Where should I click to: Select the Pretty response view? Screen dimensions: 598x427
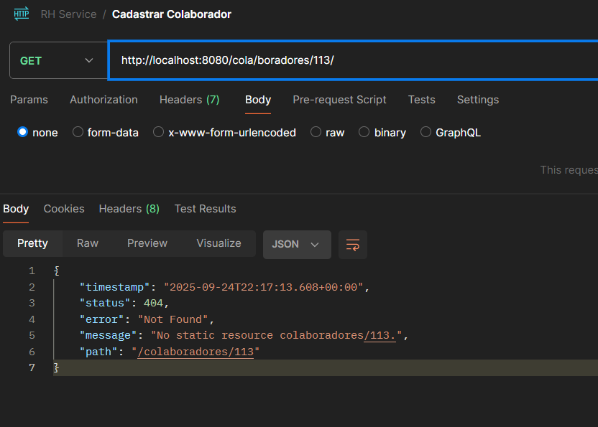(33, 243)
